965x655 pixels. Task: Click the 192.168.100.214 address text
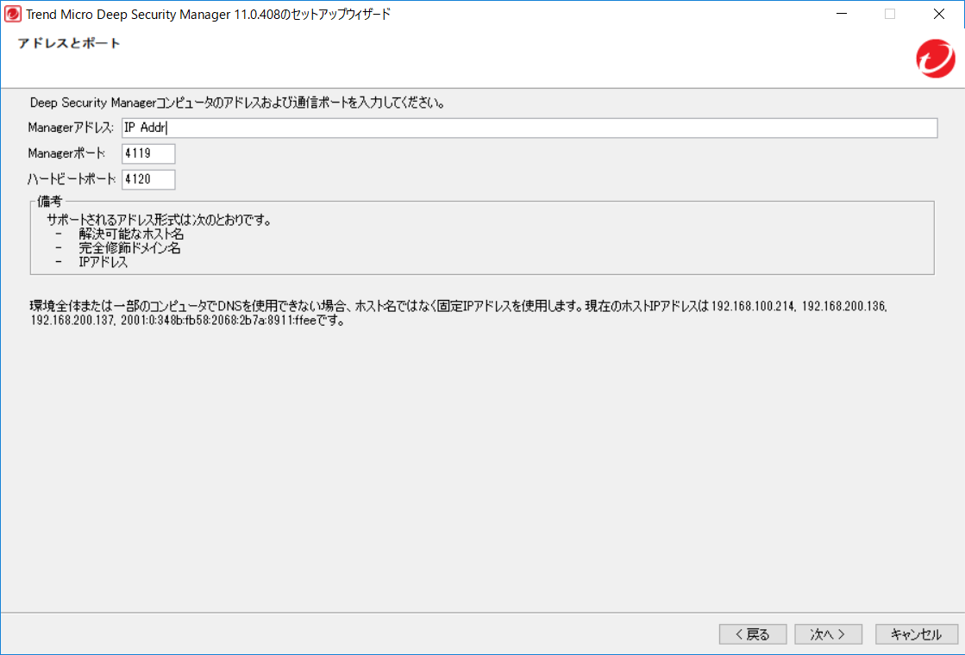click(x=753, y=306)
